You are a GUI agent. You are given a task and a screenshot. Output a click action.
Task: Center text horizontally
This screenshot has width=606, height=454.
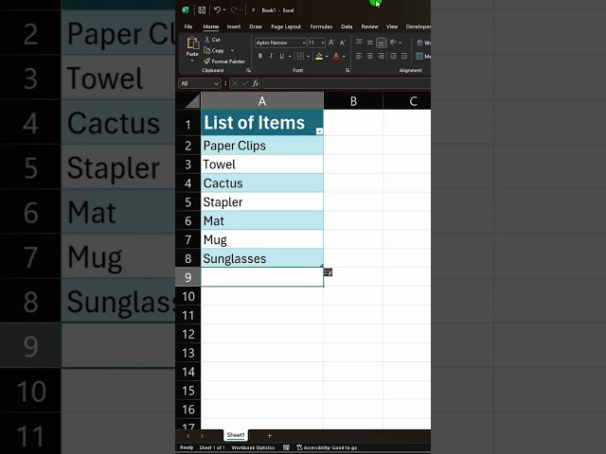click(x=370, y=57)
